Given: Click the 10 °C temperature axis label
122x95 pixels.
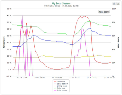Looking at the screenshot, I should pyautogui.click(x=9, y=63).
